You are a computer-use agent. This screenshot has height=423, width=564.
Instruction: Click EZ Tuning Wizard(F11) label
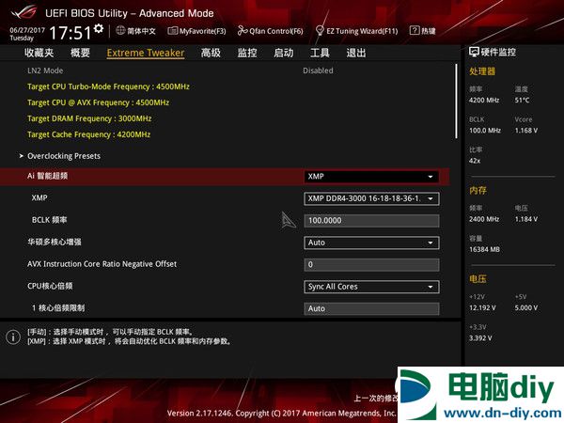coord(362,31)
